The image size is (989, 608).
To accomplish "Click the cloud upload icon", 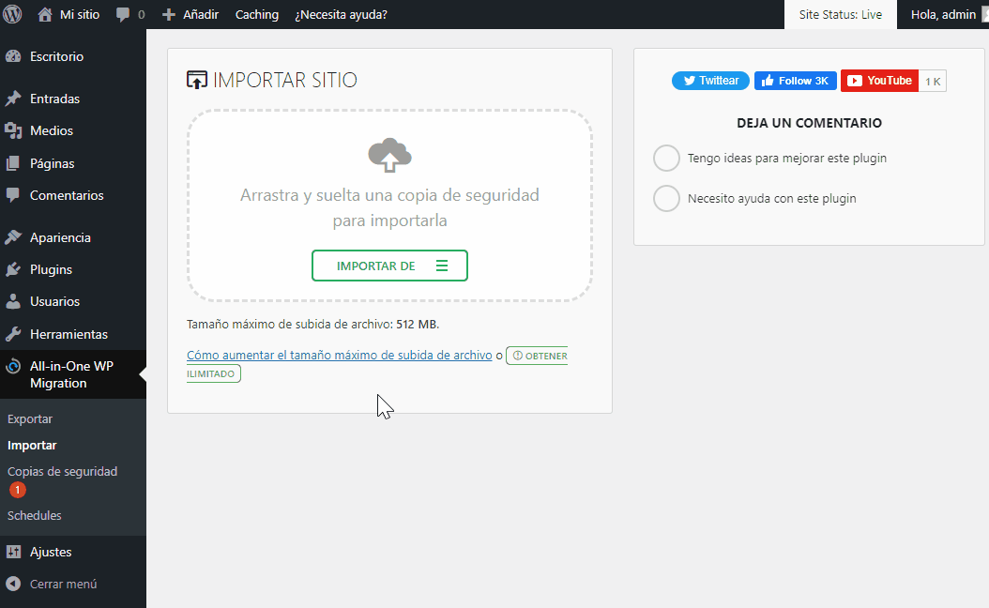I will tap(389, 155).
